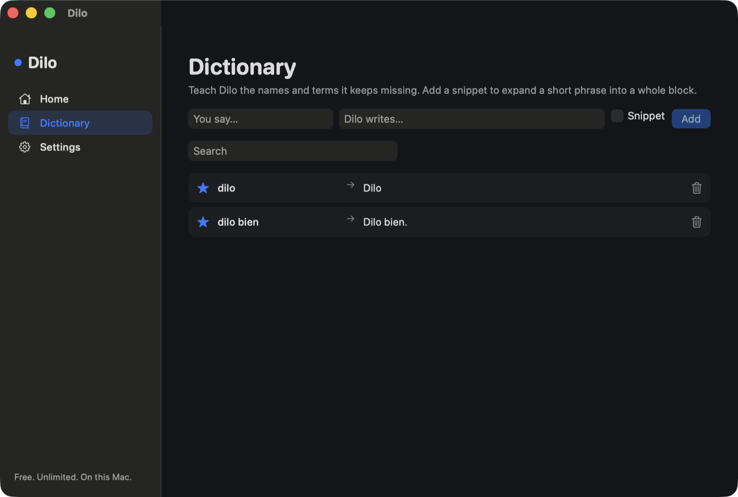Viewport: 738px width, 497px height.
Task: Click the "dilo" spoken phrase text
Action: pos(226,188)
